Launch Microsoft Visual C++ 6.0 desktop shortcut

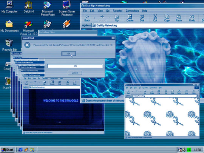click(x=28, y=28)
